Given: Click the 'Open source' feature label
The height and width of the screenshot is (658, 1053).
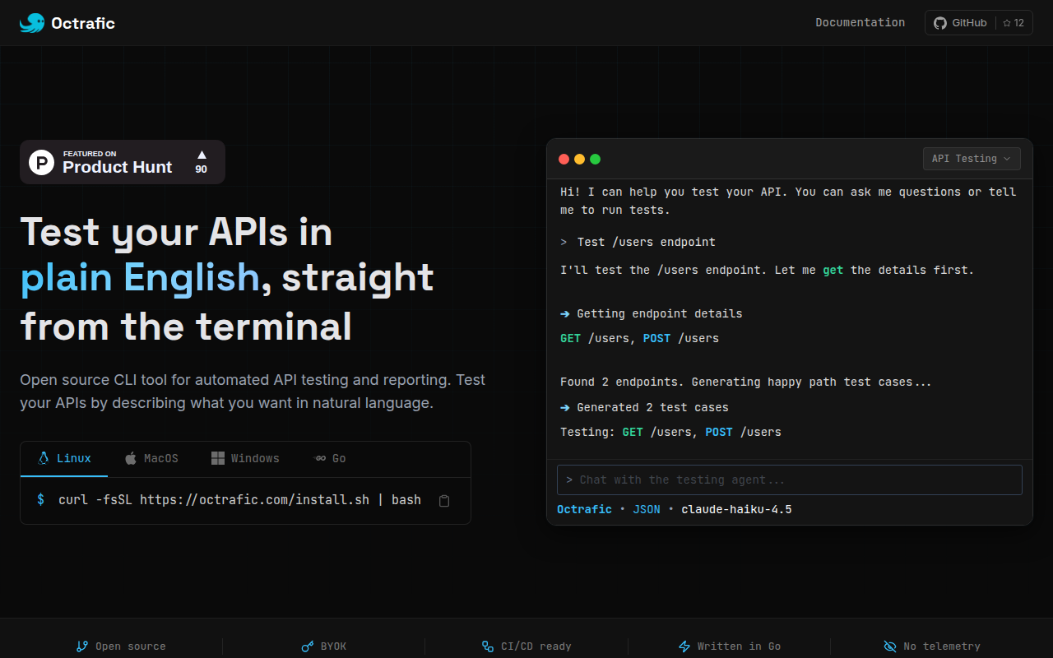Looking at the screenshot, I should pos(131,646).
